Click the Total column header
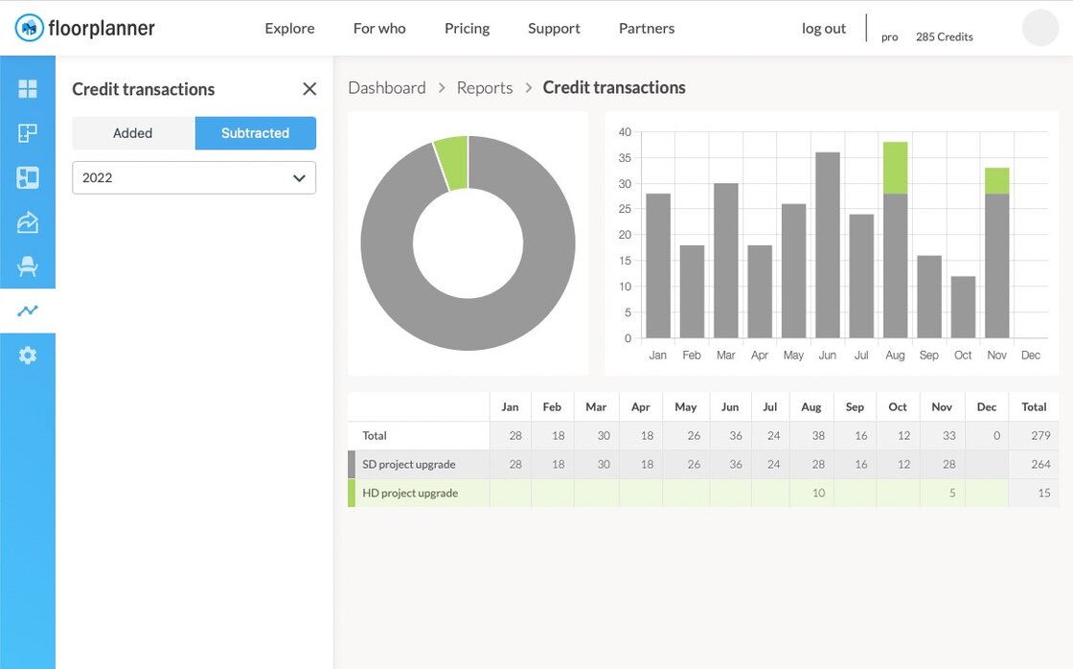This screenshot has height=669, width=1073. [x=1034, y=406]
